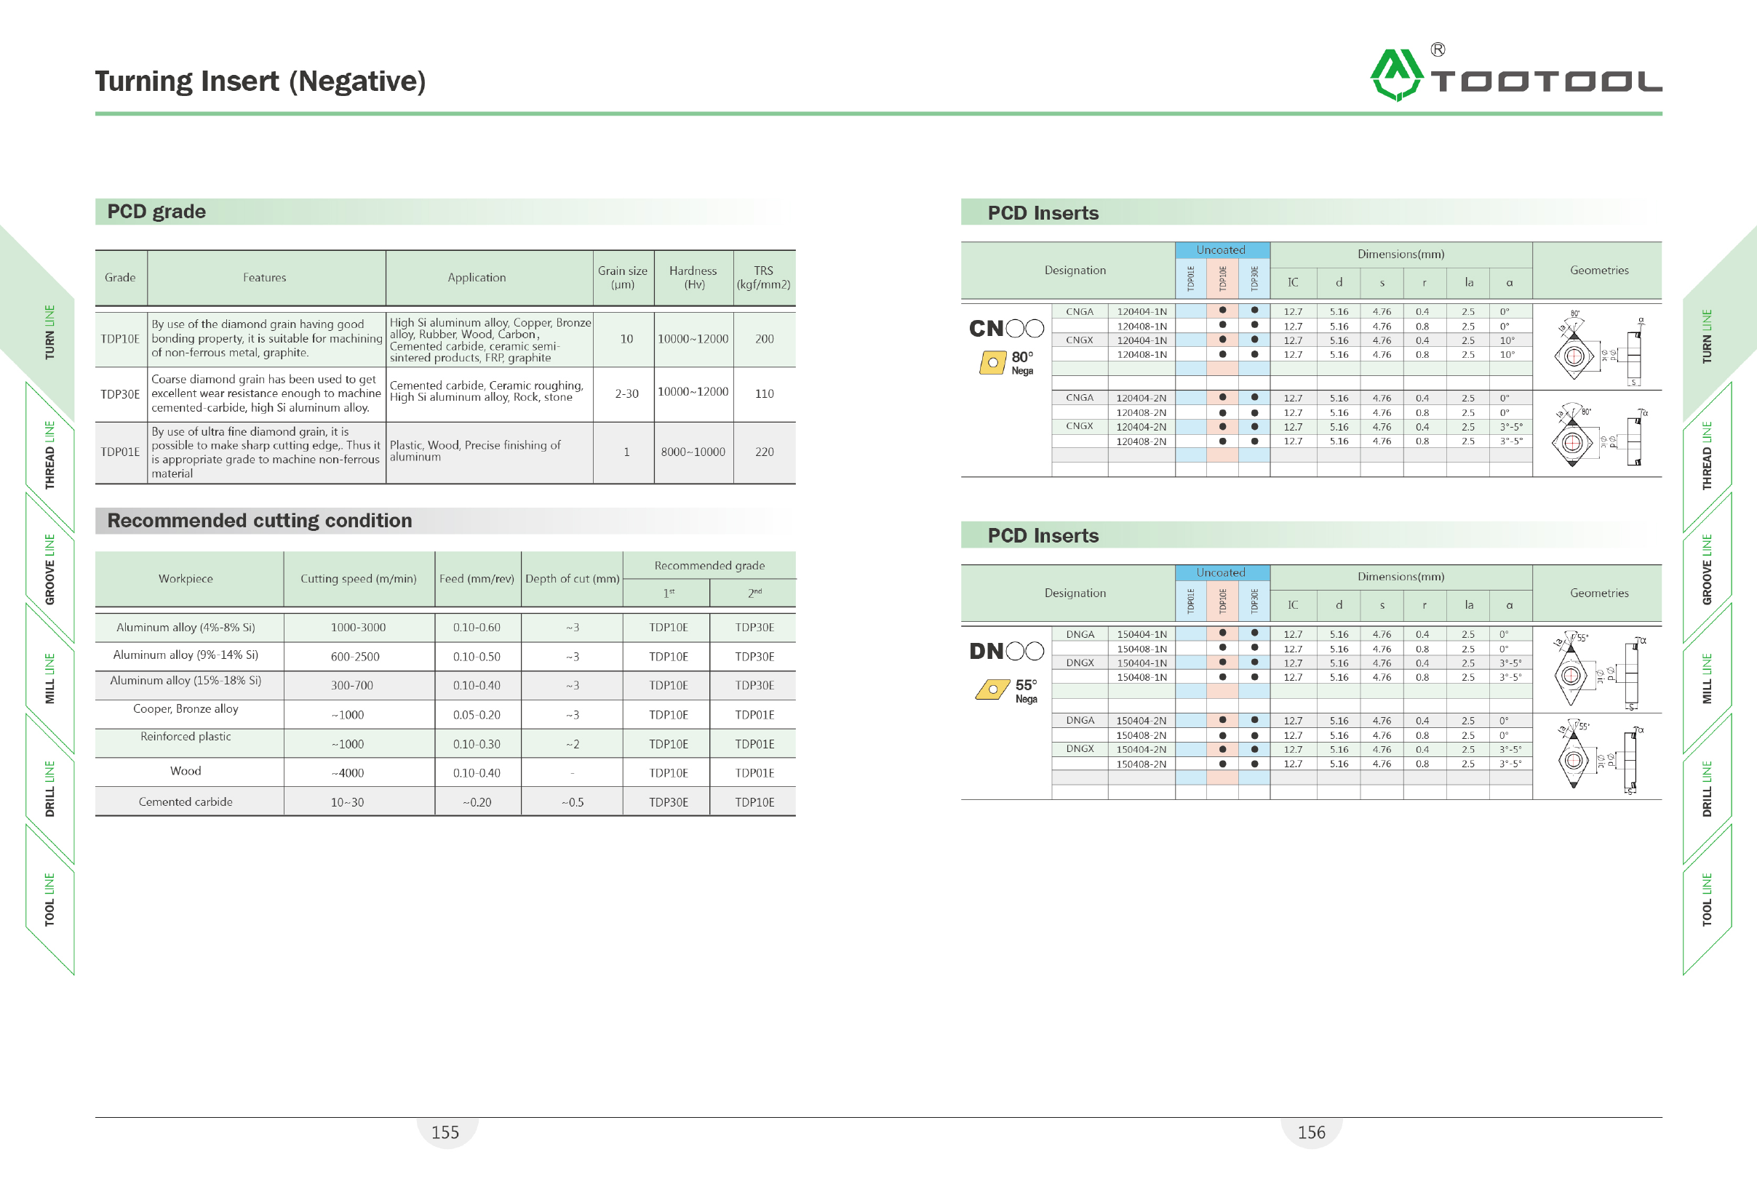
Task: Select right MILL LINE side tab
Action: 1707,679
